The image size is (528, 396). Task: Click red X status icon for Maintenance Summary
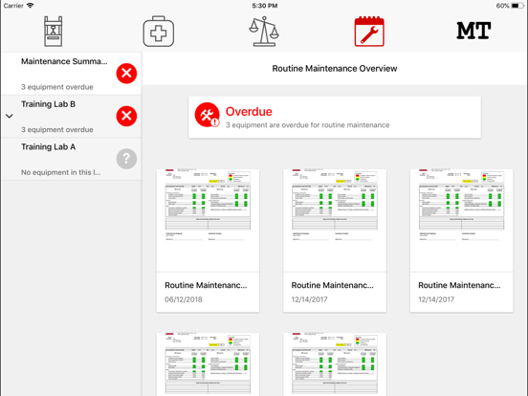click(x=126, y=73)
